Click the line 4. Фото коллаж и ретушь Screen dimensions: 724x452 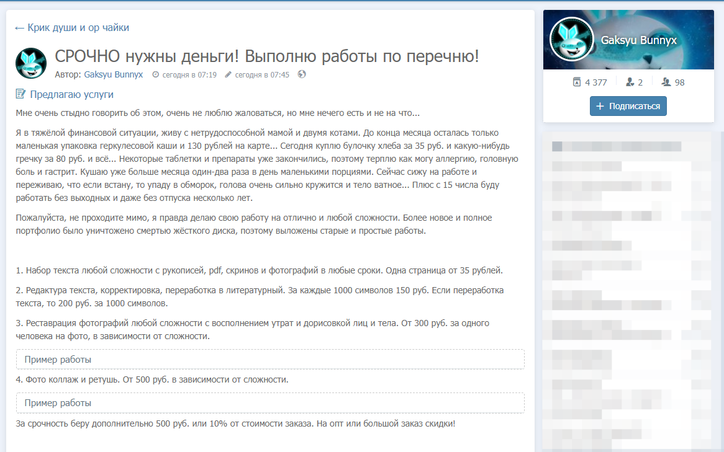point(152,379)
